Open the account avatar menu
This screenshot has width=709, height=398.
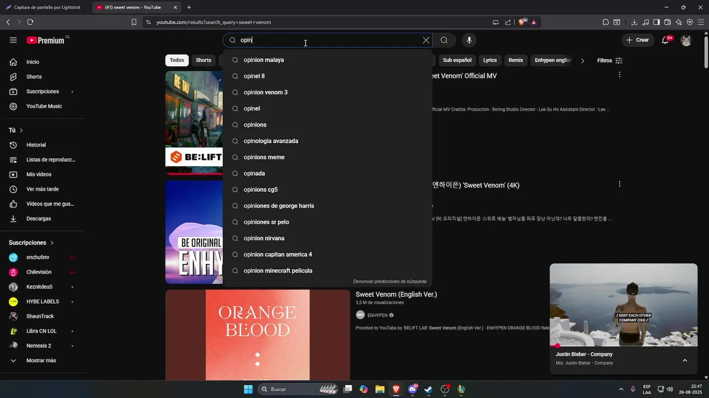tap(686, 40)
